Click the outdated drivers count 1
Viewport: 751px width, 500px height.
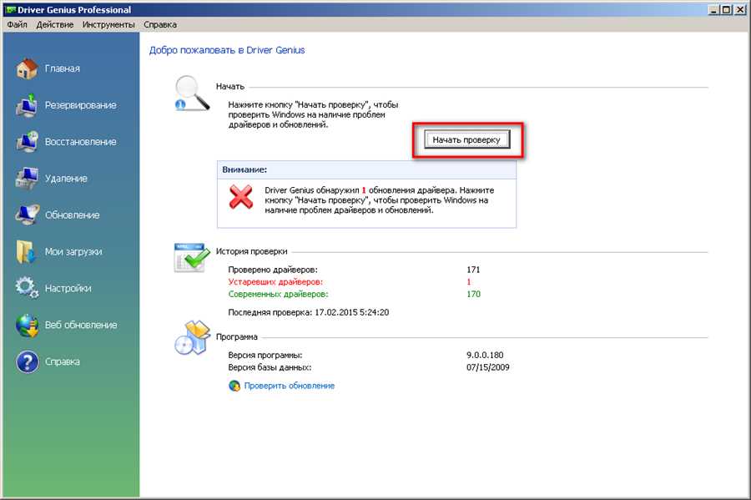[x=469, y=281]
